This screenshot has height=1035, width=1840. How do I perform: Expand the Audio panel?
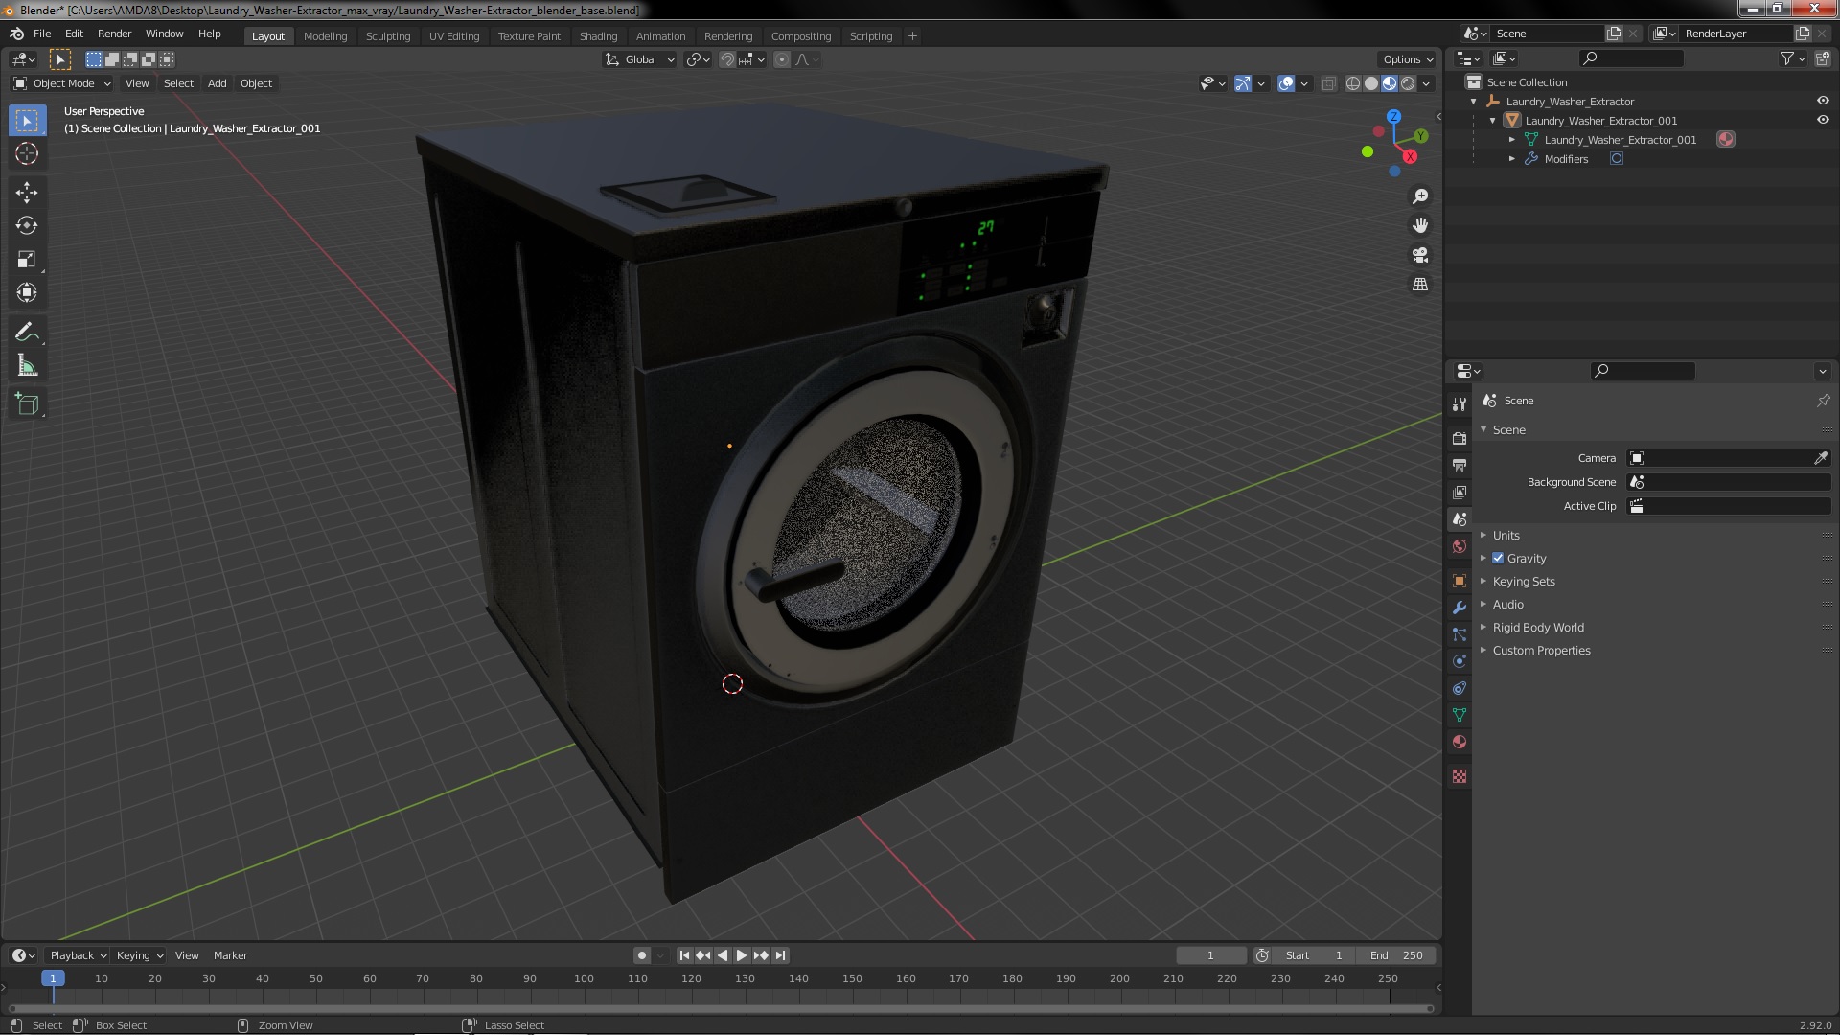click(1507, 605)
